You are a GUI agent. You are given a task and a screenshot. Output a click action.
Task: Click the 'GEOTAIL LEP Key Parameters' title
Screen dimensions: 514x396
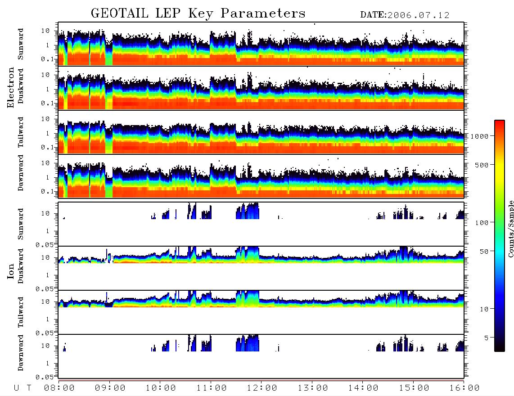pyautogui.click(x=198, y=13)
